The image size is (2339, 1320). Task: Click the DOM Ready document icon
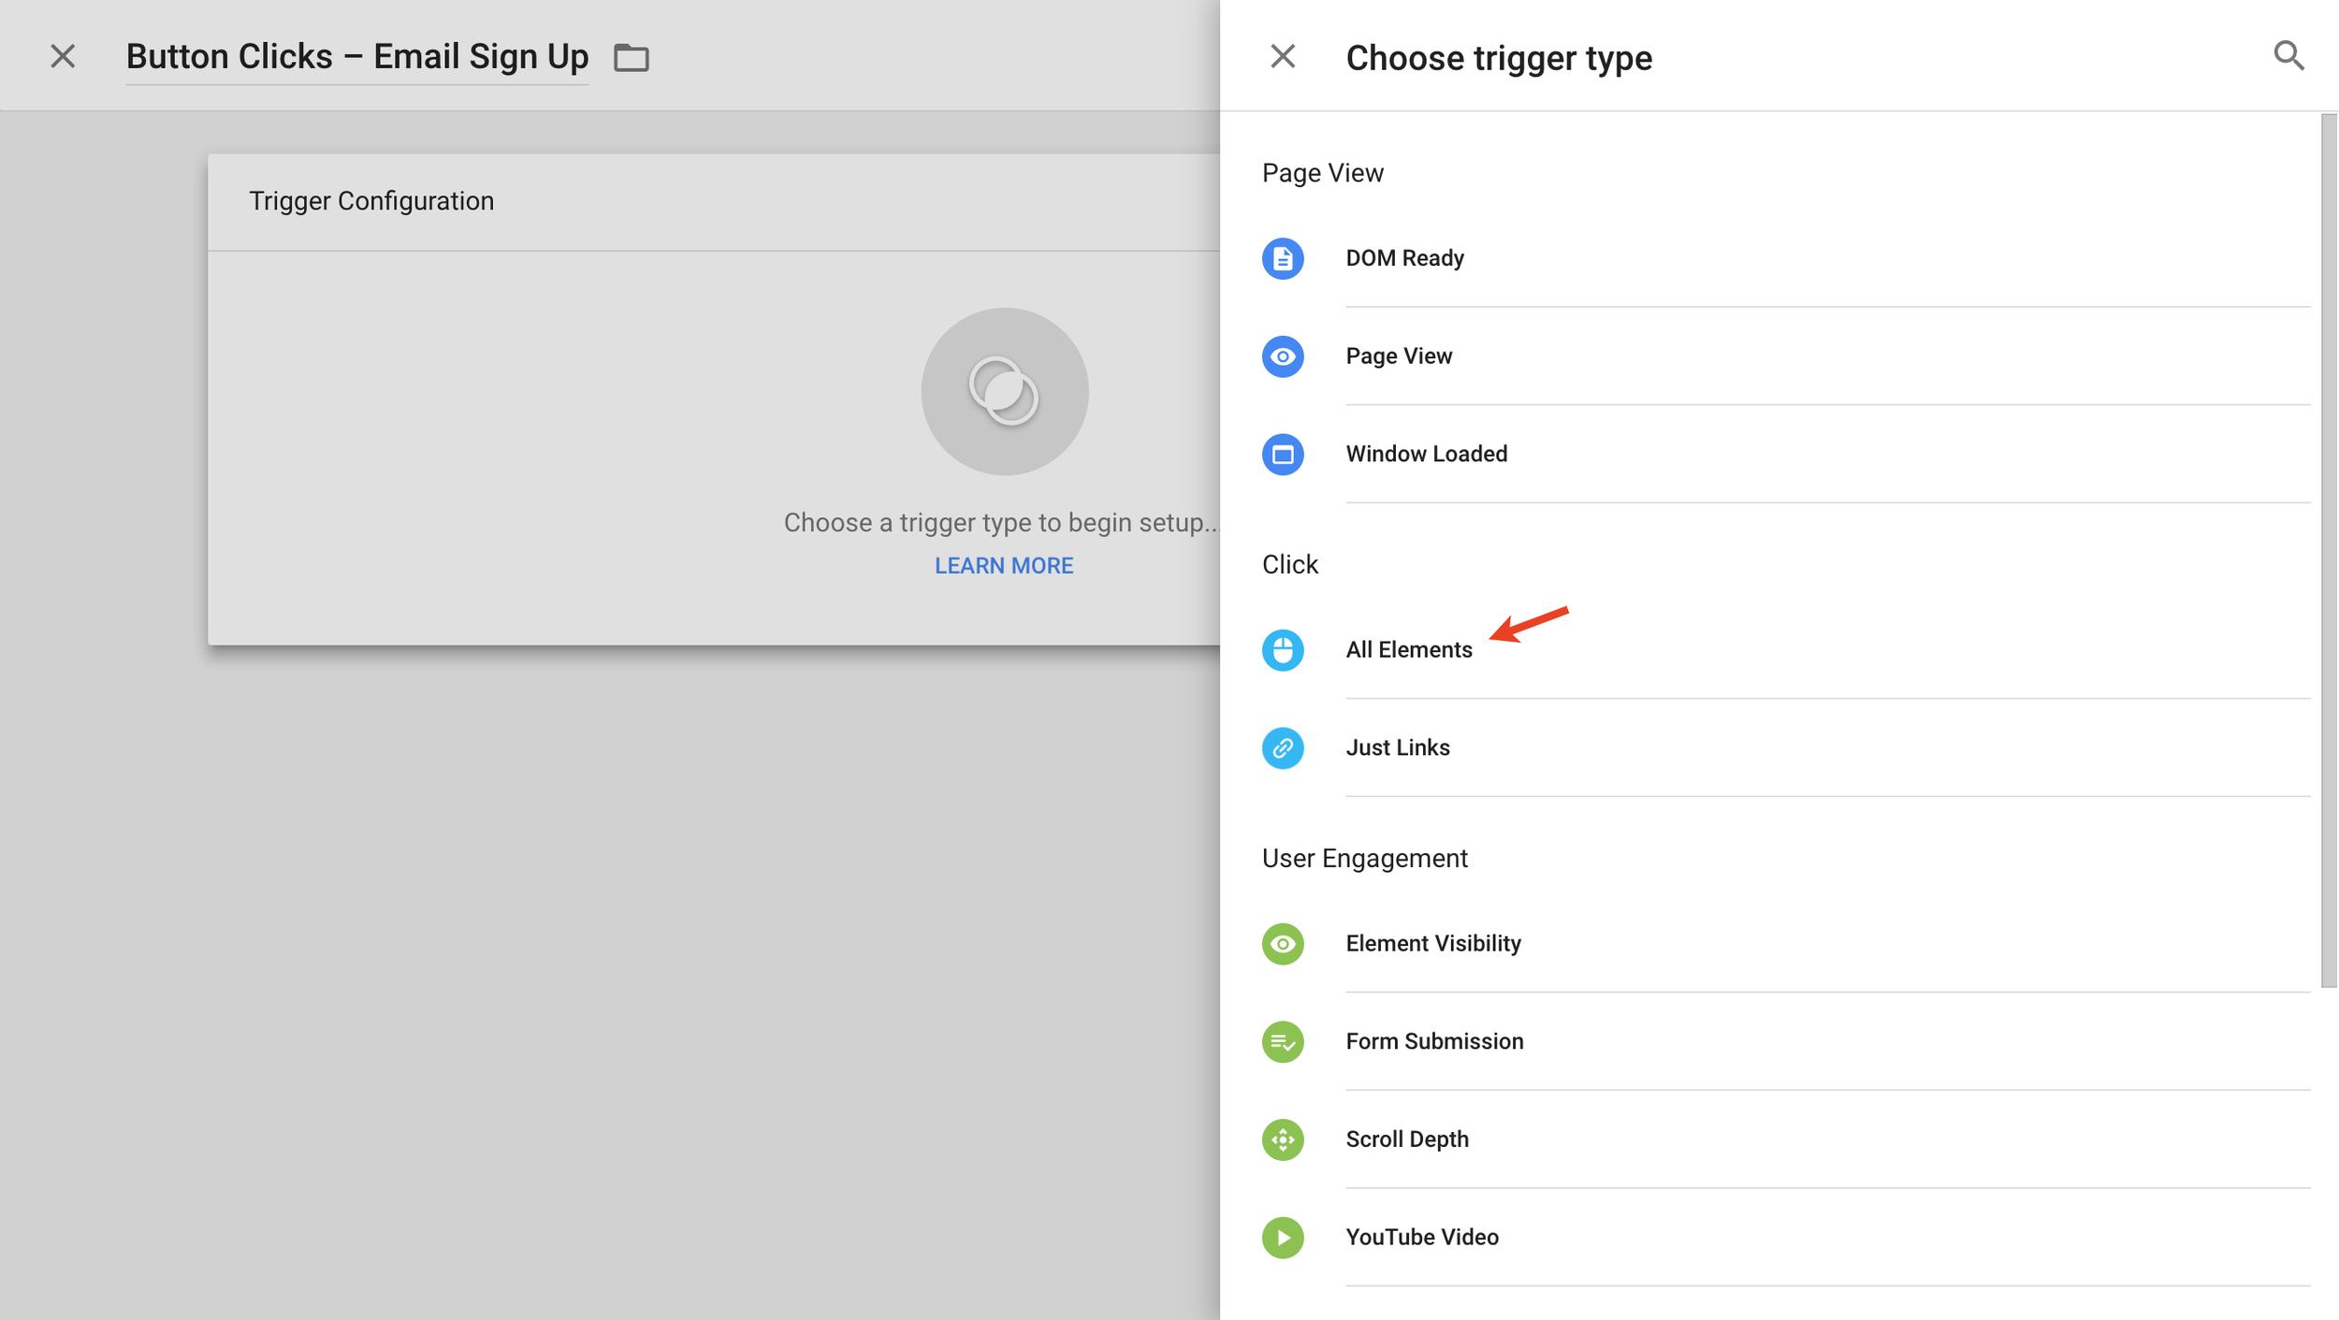(x=1283, y=258)
